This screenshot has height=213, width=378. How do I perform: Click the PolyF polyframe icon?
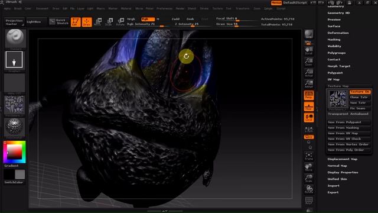pyautogui.click(x=308, y=201)
